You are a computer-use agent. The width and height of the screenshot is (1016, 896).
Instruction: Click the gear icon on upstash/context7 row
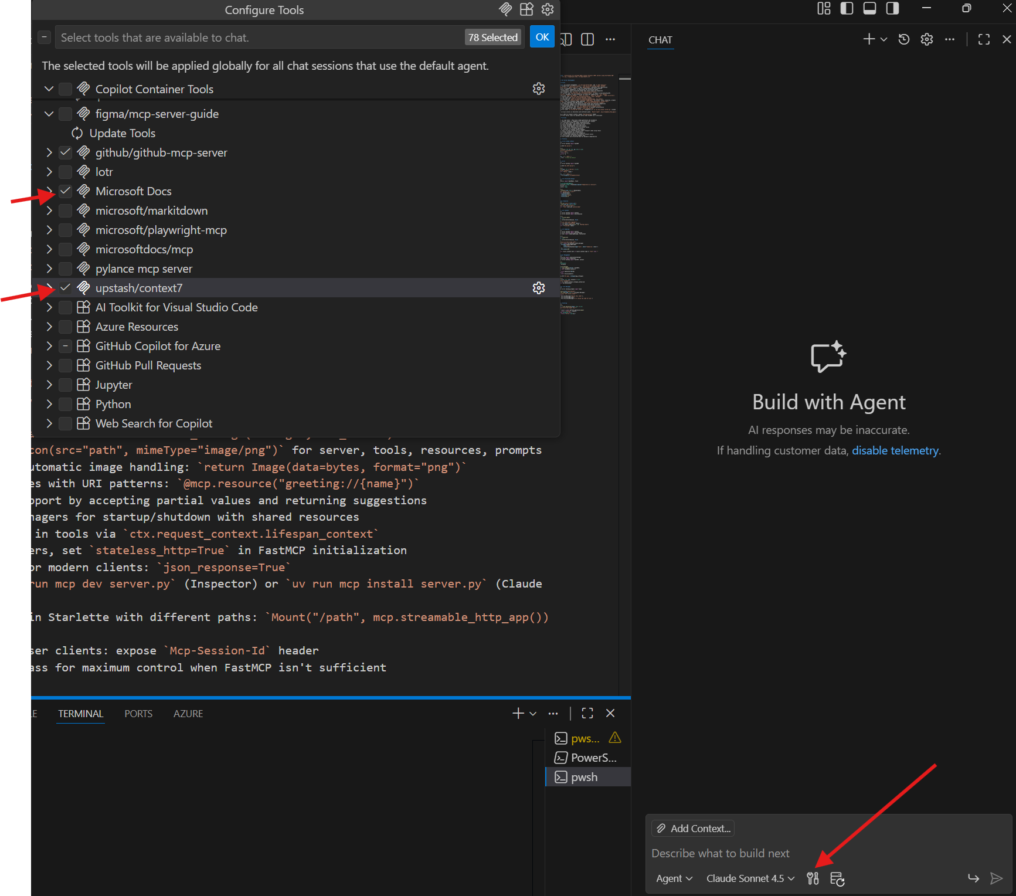[x=538, y=287]
